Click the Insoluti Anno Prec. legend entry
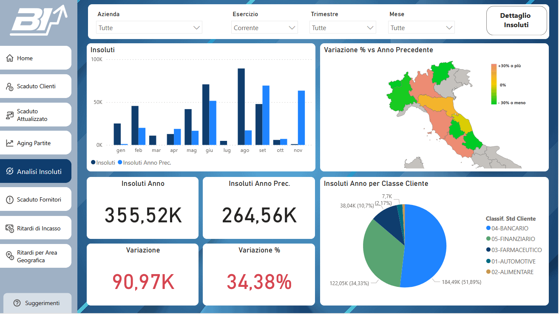The width and height of the screenshot is (559, 314). [x=145, y=163]
